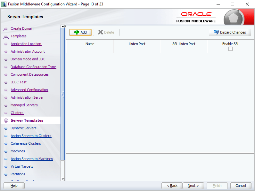Minimize the Configuration Wizard window
Image resolution: width=255 pixels, height=191 pixels.
click(x=218, y=4)
